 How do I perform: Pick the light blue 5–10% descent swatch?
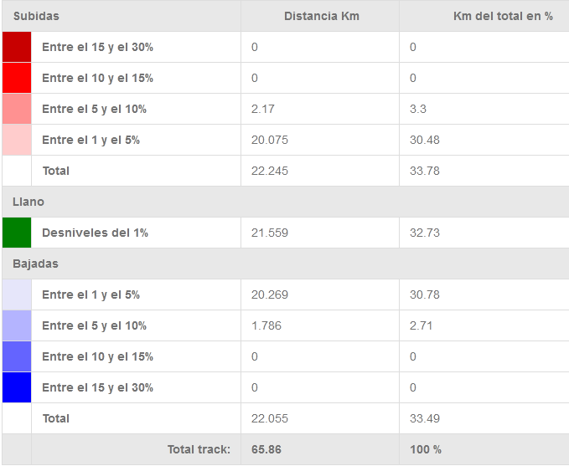click(x=17, y=325)
